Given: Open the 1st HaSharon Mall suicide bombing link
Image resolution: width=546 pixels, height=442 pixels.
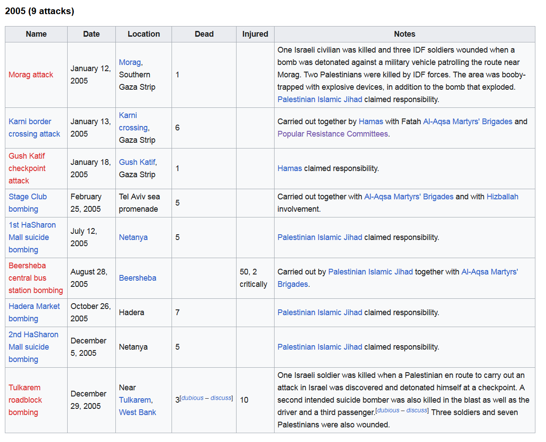Looking at the screenshot, I should 32,237.
